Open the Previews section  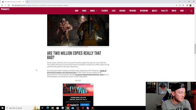[133, 11]
